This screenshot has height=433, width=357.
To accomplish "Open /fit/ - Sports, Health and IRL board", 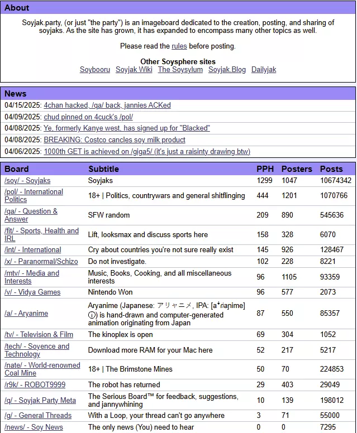I will click(41, 235).
